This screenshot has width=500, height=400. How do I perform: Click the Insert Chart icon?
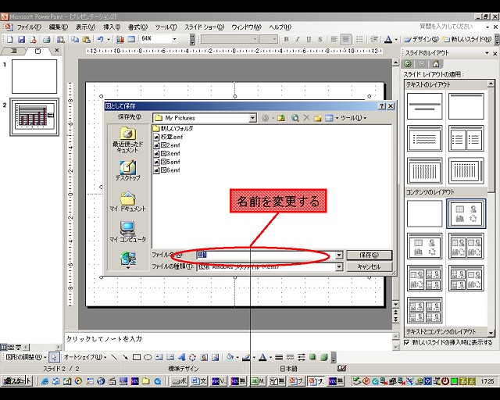click(120, 39)
